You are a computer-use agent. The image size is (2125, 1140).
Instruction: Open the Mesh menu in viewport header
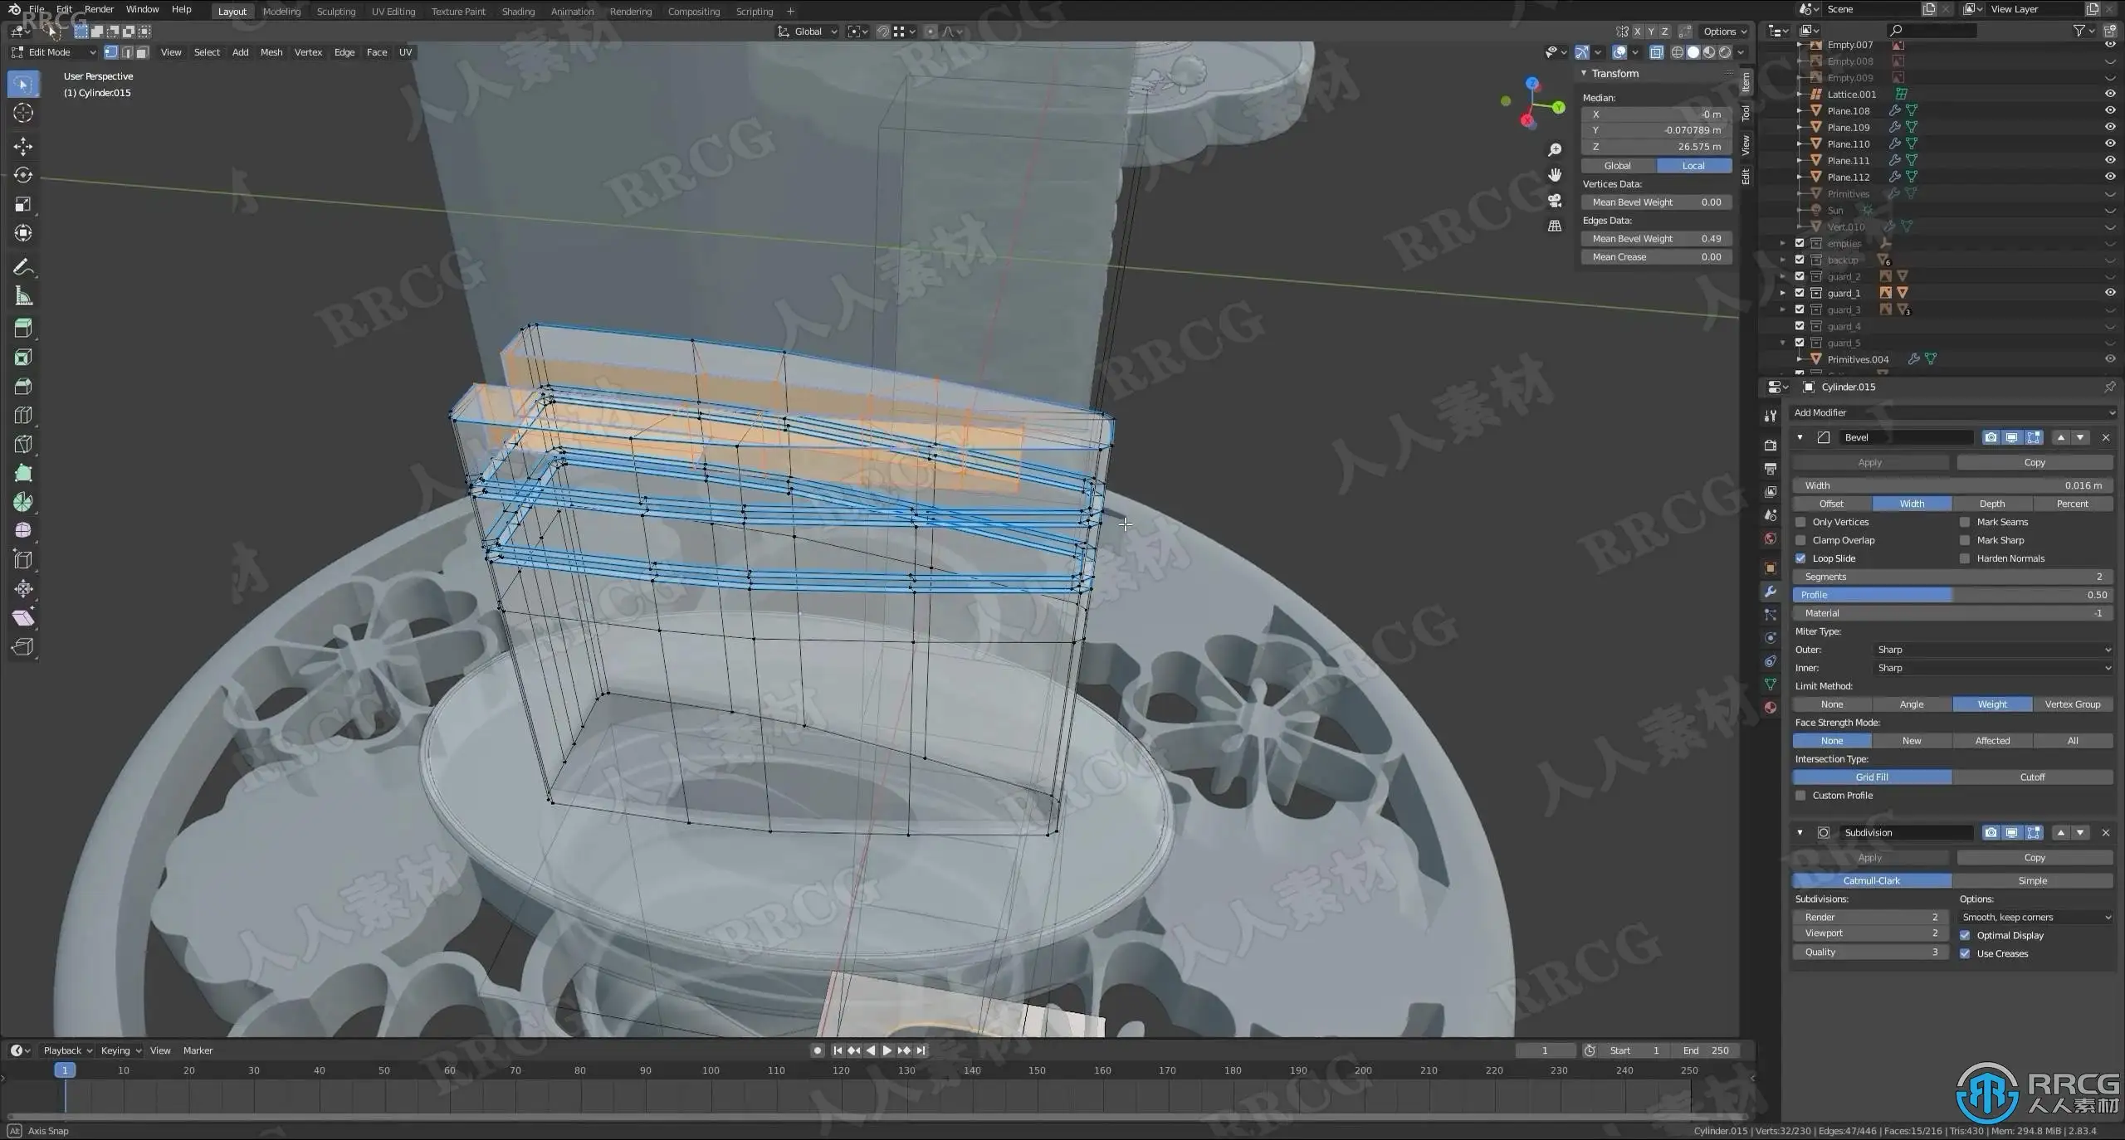pos(271,52)
